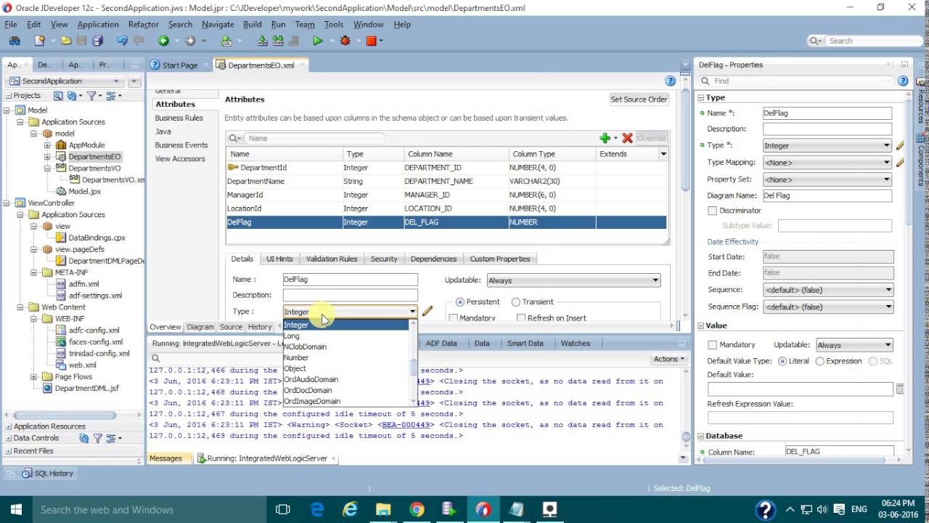This screenshot has height=523, width=929.
Task: Select the Transient radio button
Action: click(x=515, y=301)
